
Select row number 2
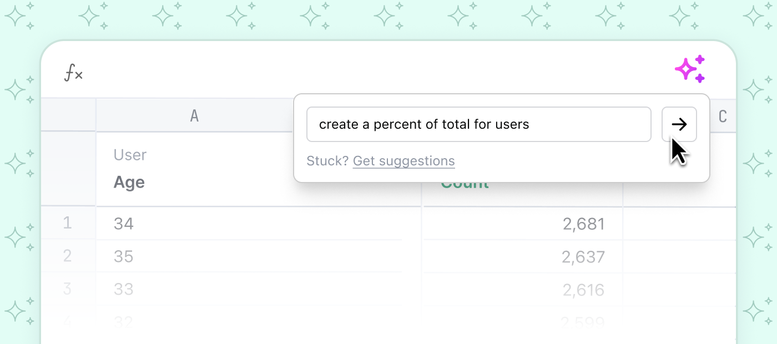67,256
